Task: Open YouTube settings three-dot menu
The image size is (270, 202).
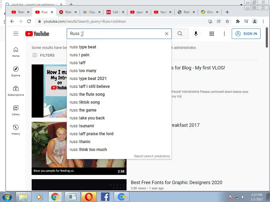Action: 224,34
